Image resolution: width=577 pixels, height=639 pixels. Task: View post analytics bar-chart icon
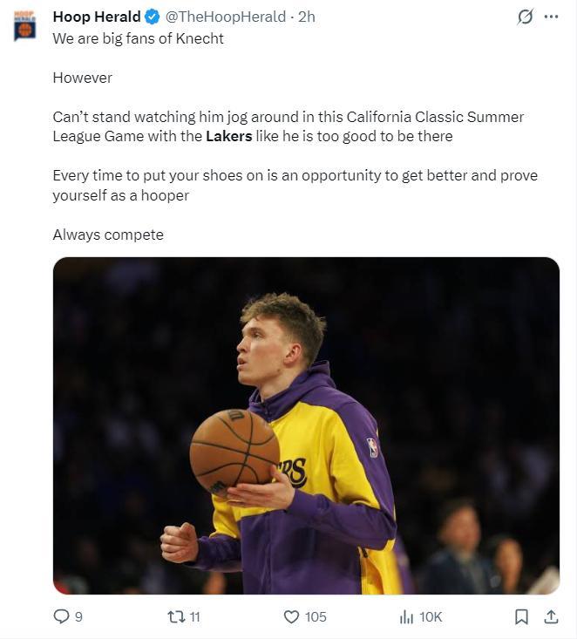pyautogui.click(x=406, y=616)
